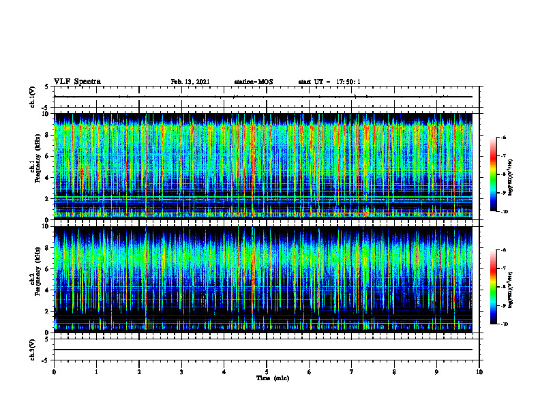Click the time axis tick label "9"

436,372
